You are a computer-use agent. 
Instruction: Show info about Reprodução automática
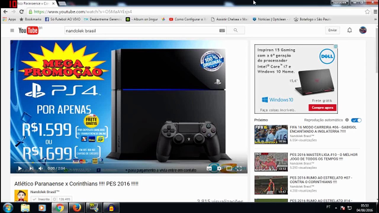click(347, 120)
